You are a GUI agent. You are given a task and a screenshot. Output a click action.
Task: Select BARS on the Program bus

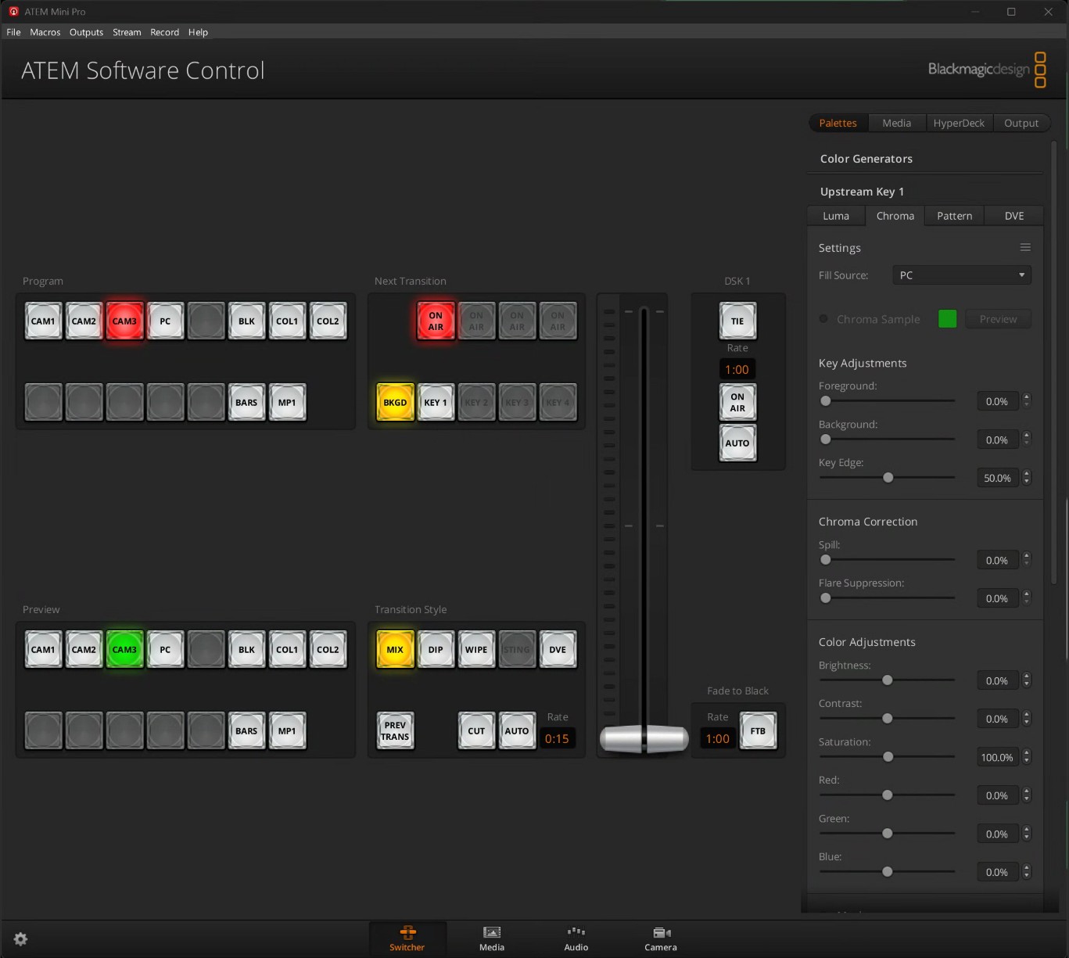coord(246,403)
